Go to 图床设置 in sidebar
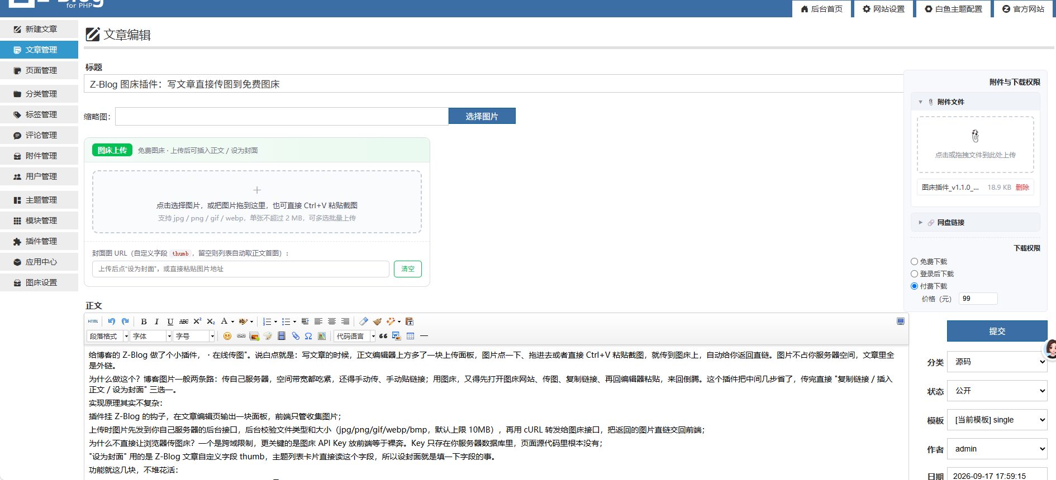The height and width of the screenshot is (480, 1056). 39,282
